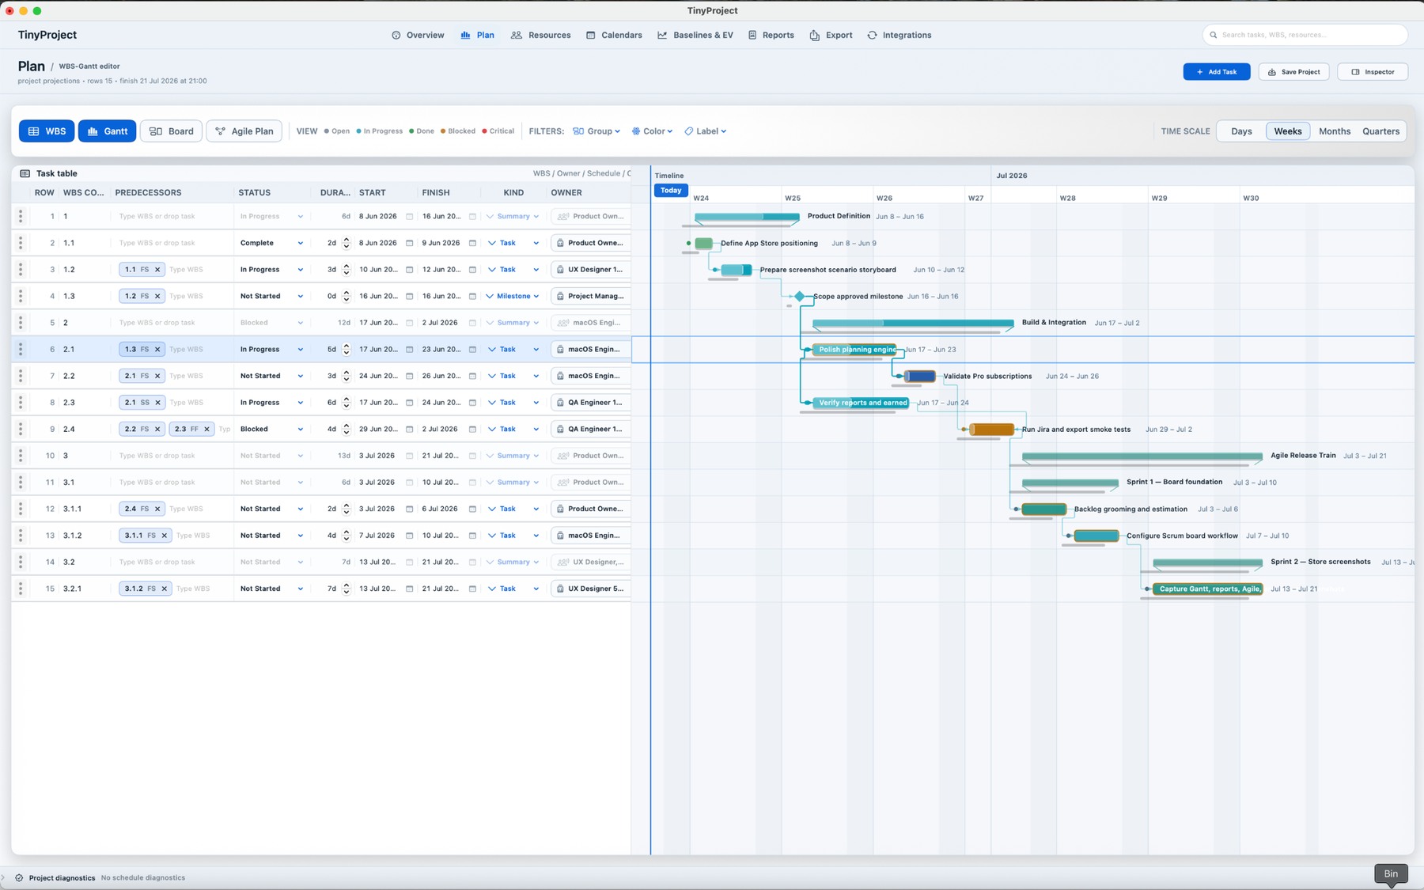The height and width of the screenshot is (890, 1424).
Task: Remove the 2.4 FS predecessor chip
Action: (x=157, y=509)
